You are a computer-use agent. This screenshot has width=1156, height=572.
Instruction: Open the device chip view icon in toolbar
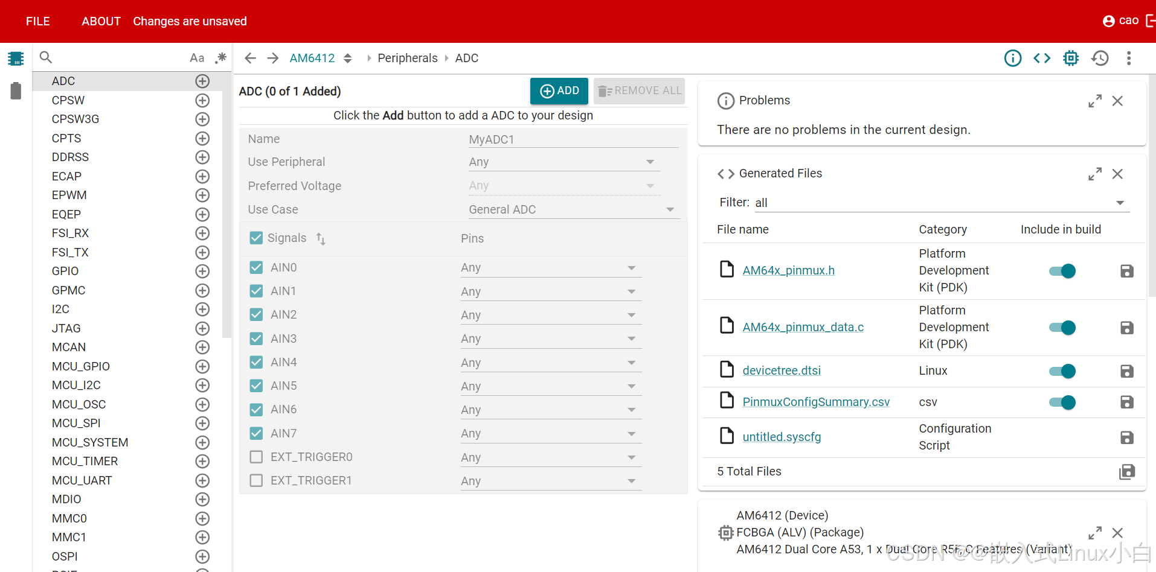(1071, 58)
